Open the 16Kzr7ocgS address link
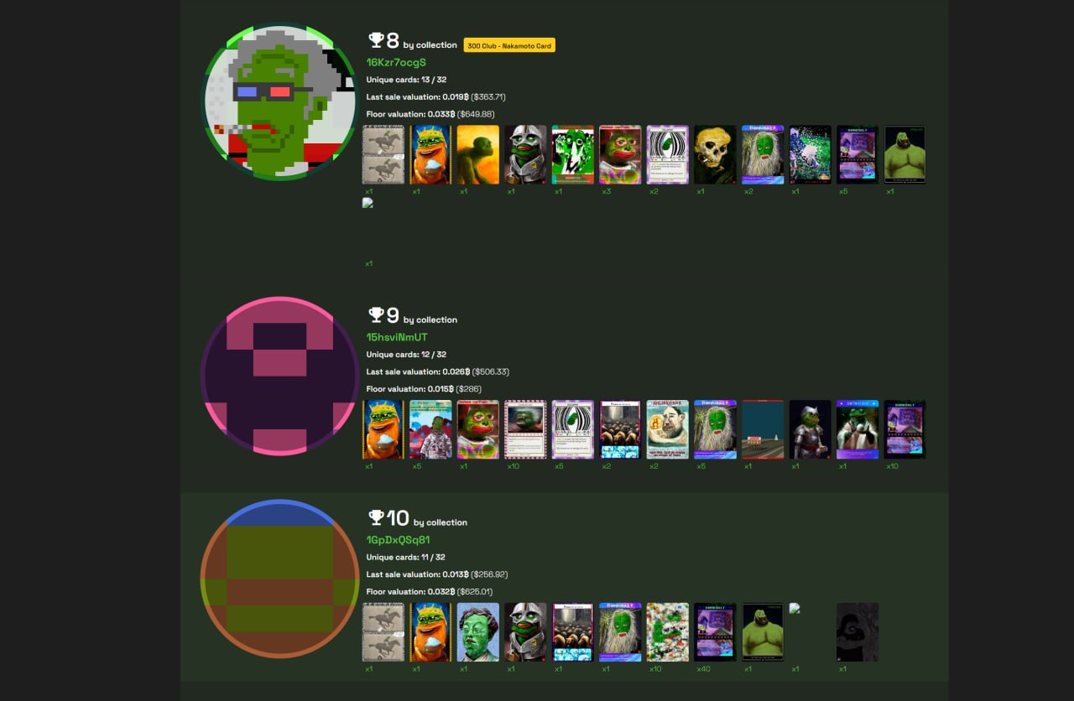This screenshot has height=701, width=1074. point(396,63)
